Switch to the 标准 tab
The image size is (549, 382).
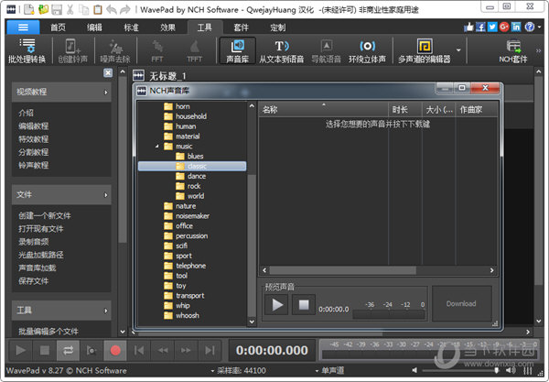131,27
